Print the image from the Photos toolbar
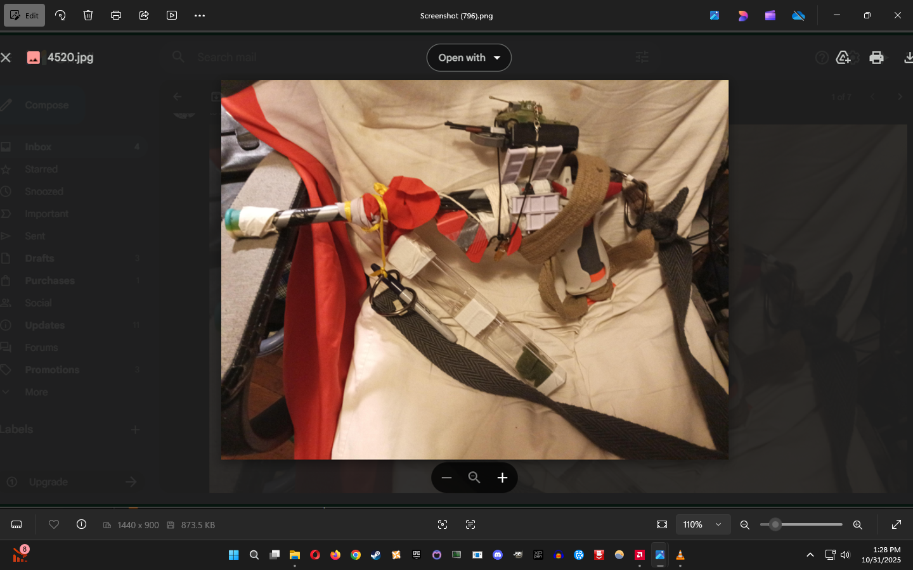913x570 pixels. click(x=116, y=15)
